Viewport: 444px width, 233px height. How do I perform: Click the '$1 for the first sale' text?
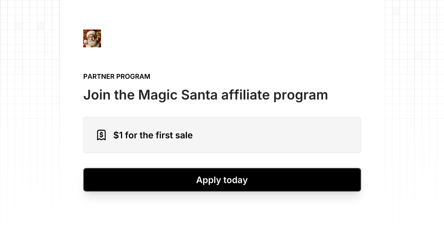click(x=153, y=135)
